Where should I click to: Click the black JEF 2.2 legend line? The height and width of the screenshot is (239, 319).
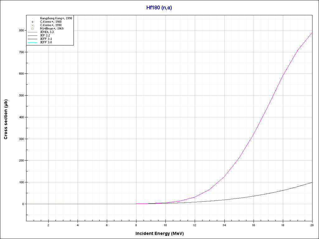[x=32, y=35]
